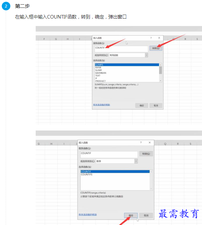The height and width of the screenshot is (225, 202).
Task: Select column F header in upper spreadsheet
Action: (44, 39)
